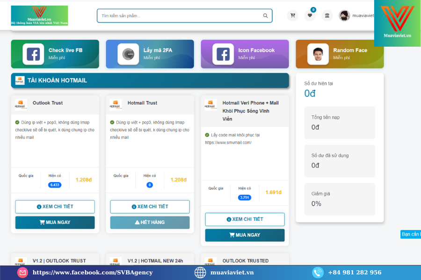
Task: Click the TÀI KHOẢN HOTMAIL section header
Action: (x=150, y=80)
